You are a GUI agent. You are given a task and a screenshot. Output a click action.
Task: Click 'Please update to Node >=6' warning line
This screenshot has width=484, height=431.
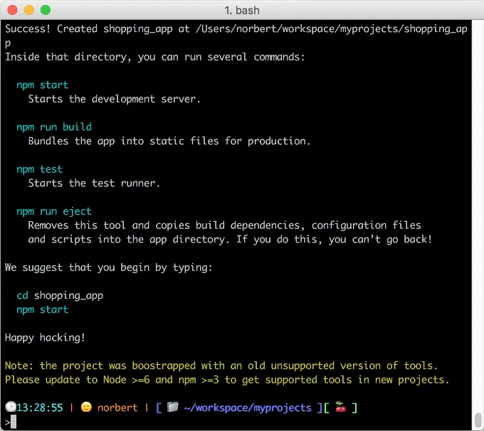[x=227, y=380]
